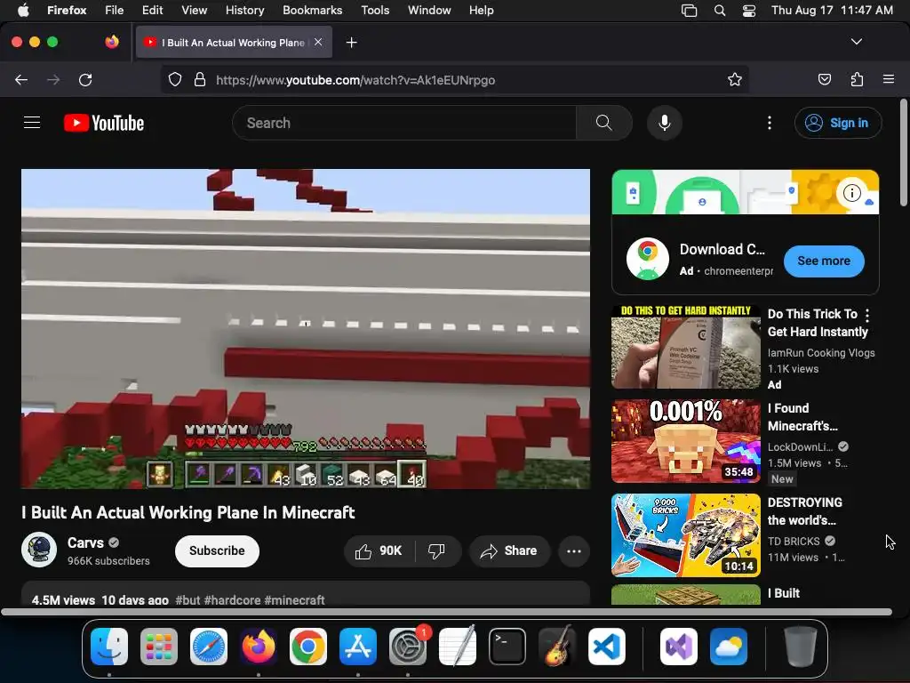Open the Firefox View pinned icon
910x683 pixels.
(x=112, y=42)
